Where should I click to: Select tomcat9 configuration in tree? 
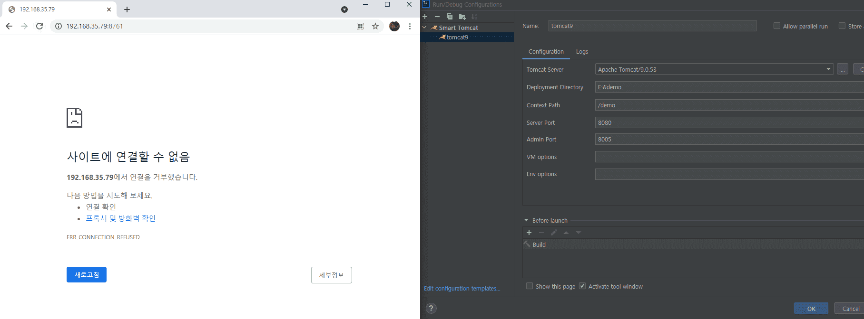click(457, 37)
